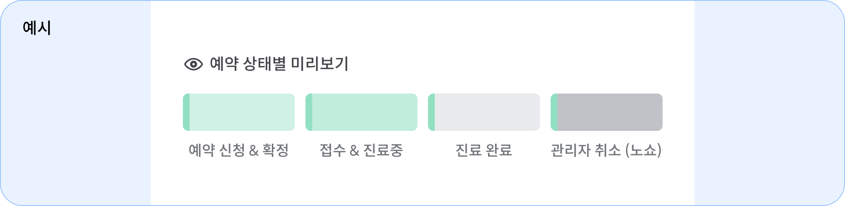This screenshot has width=845, height=206.
Task: Click the 접수 & 진료중 caption
Action: (361, 150)
